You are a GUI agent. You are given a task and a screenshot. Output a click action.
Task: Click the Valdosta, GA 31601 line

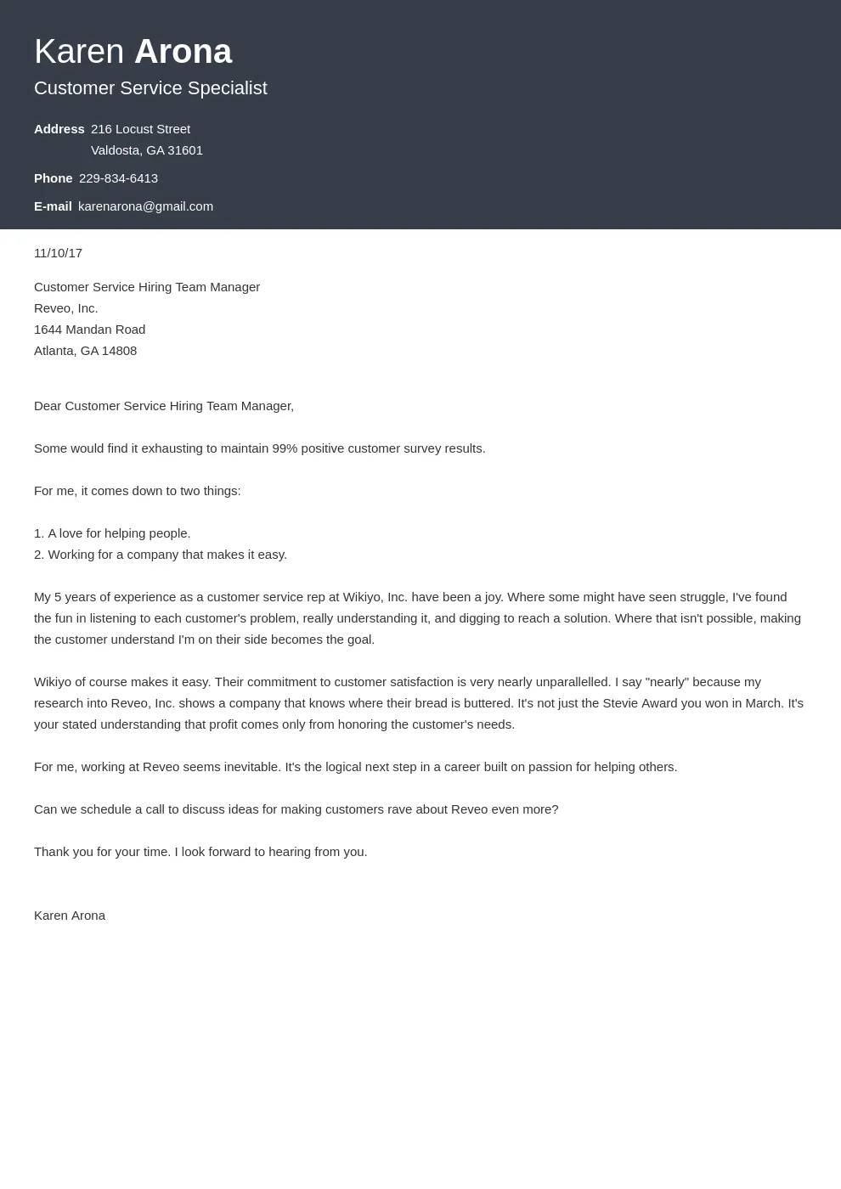click(146, 150)
